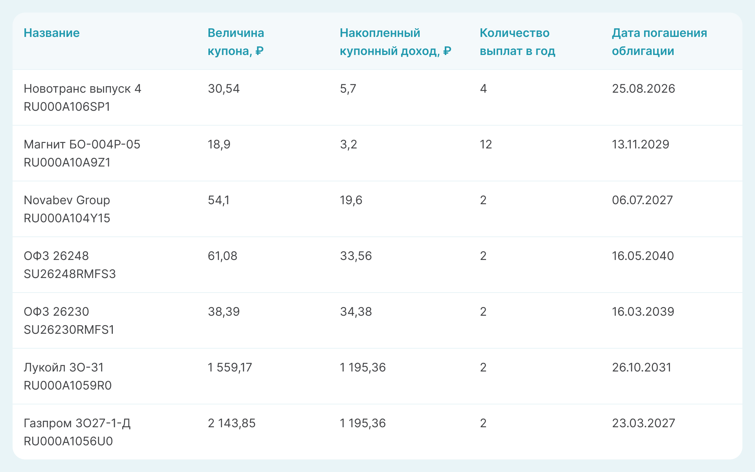Click the coupon value 1 559,17
755x472 pixels.
point(230,368)
